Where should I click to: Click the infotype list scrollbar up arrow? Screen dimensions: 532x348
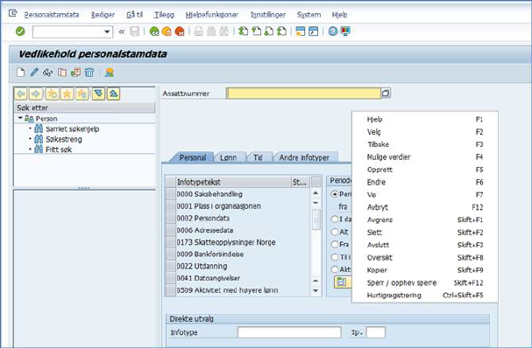coord(316,193)
